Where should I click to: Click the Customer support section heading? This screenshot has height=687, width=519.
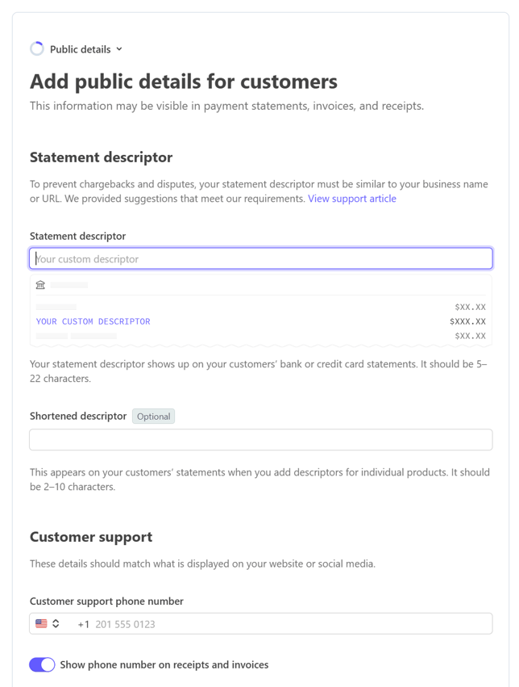pyautogui.click(x=91, y=537)
